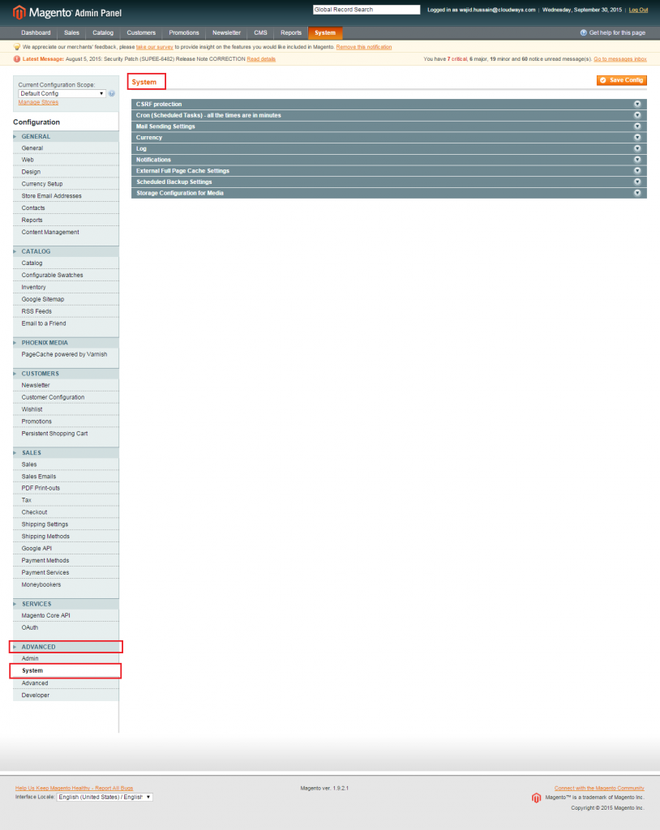The image size is (660, 830).
Task: Open the Current Configuration Scope dropdown
Action: (62, 94)
